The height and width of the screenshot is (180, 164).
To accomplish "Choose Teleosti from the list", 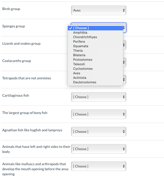I will tap(79, 64).
